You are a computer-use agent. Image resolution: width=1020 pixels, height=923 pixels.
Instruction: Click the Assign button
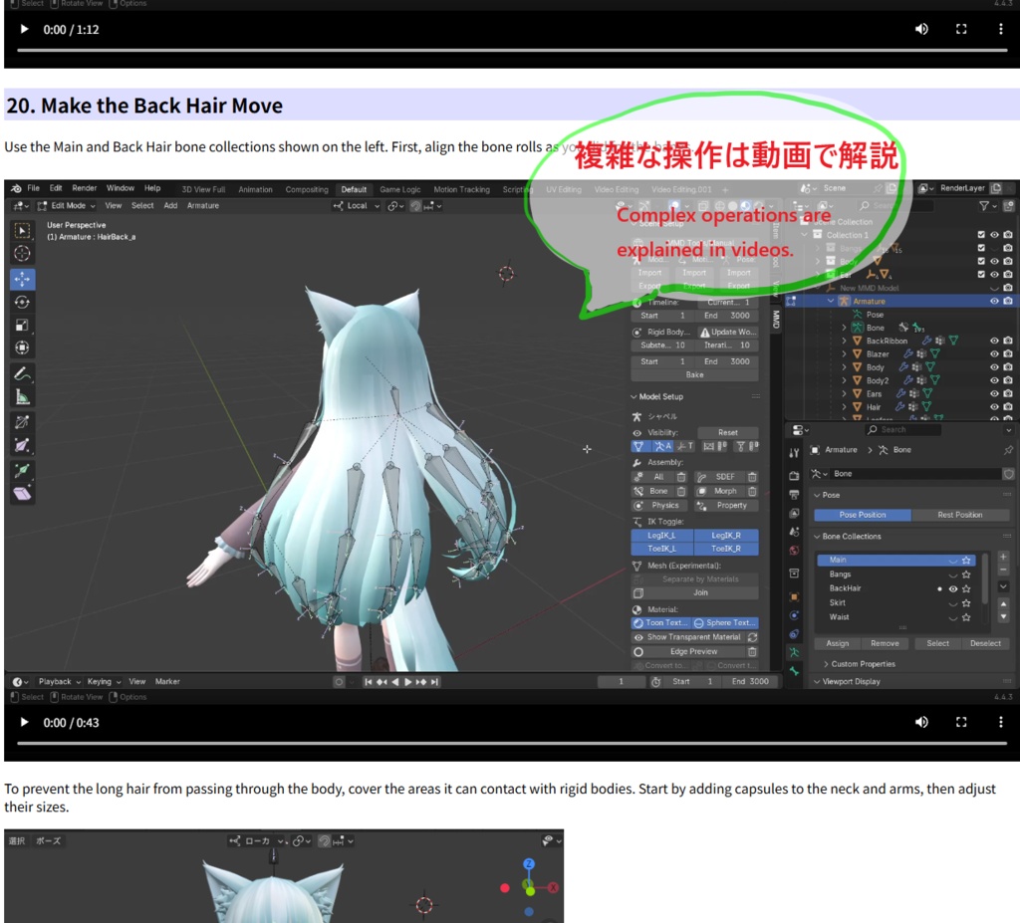point(837,643)
